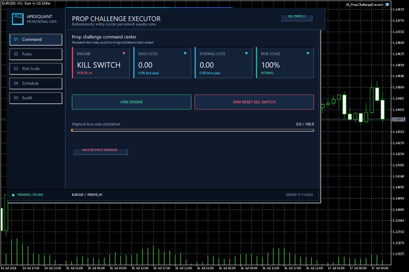Click the 16 Jul 09:00 time axis label
Image resolution: width=409 pixels, height=272 pixels.
[x=249, y=268]
